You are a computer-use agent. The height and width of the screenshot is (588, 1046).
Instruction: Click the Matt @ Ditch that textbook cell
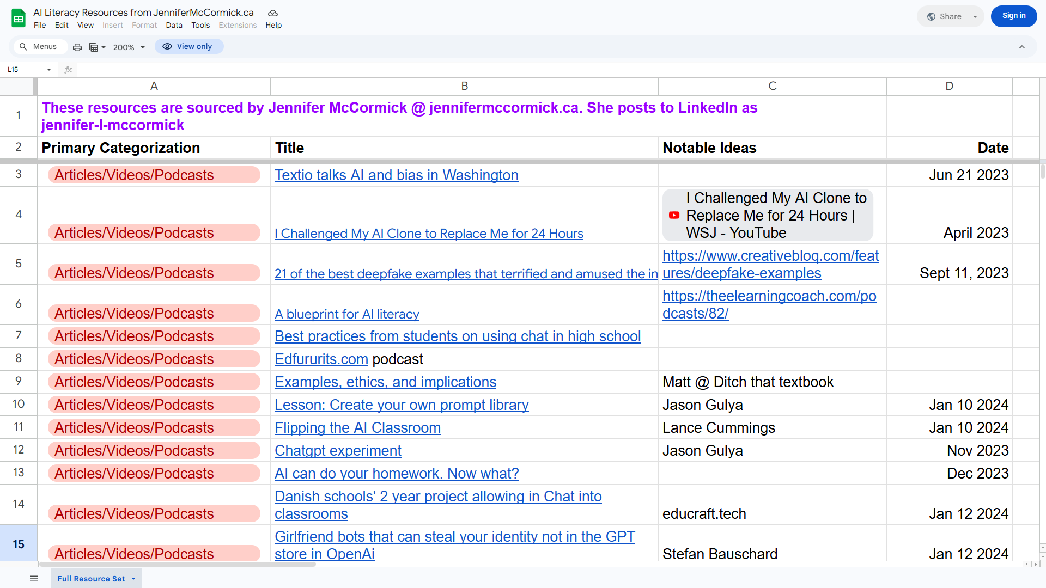coord(773,382)
